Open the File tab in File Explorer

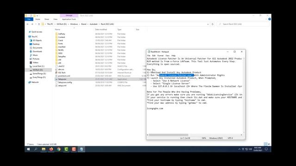pos(29,19)
